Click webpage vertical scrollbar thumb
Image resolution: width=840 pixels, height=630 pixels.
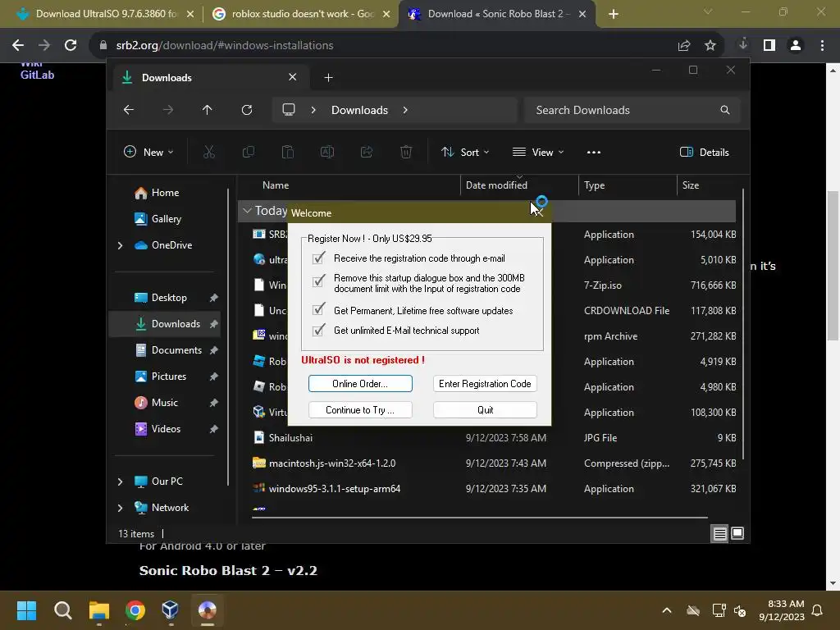coord(833,265)
